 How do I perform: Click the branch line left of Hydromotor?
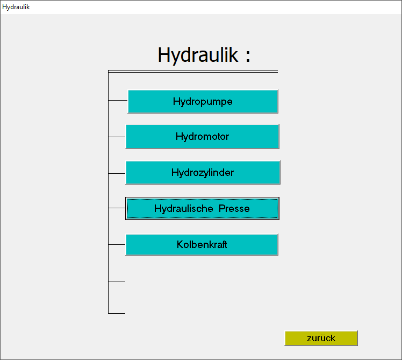pyautogui.click(x=117, y=137)
